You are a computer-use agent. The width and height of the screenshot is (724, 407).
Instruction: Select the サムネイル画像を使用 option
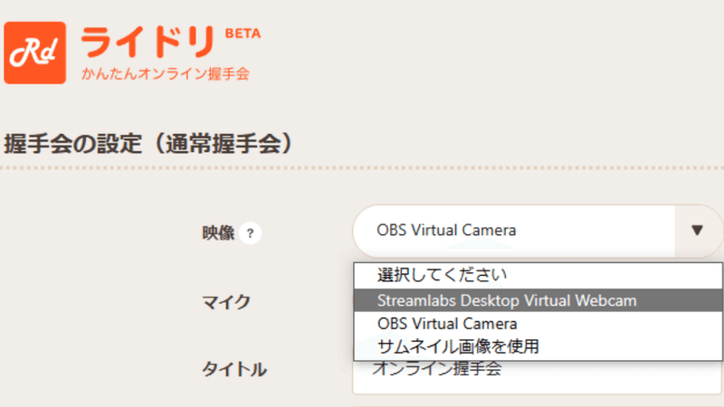tap(538, 346)
